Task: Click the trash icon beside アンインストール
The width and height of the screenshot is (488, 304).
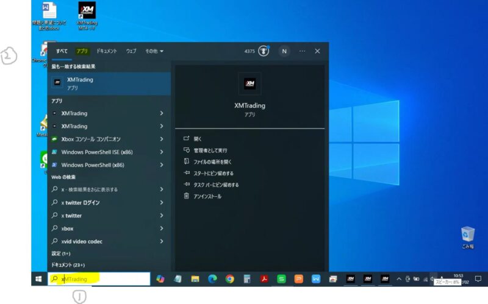Action: pyautogui.click(x=187, y=196)
